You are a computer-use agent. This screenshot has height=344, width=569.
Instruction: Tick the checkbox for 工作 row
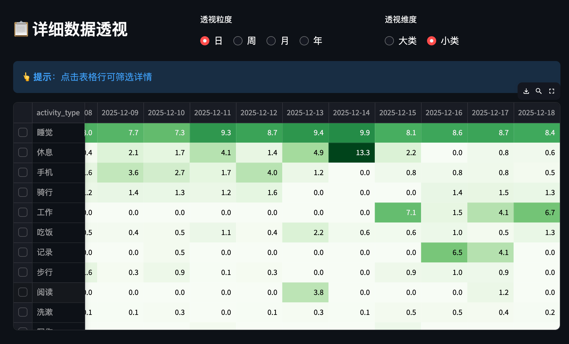point(23,212)
